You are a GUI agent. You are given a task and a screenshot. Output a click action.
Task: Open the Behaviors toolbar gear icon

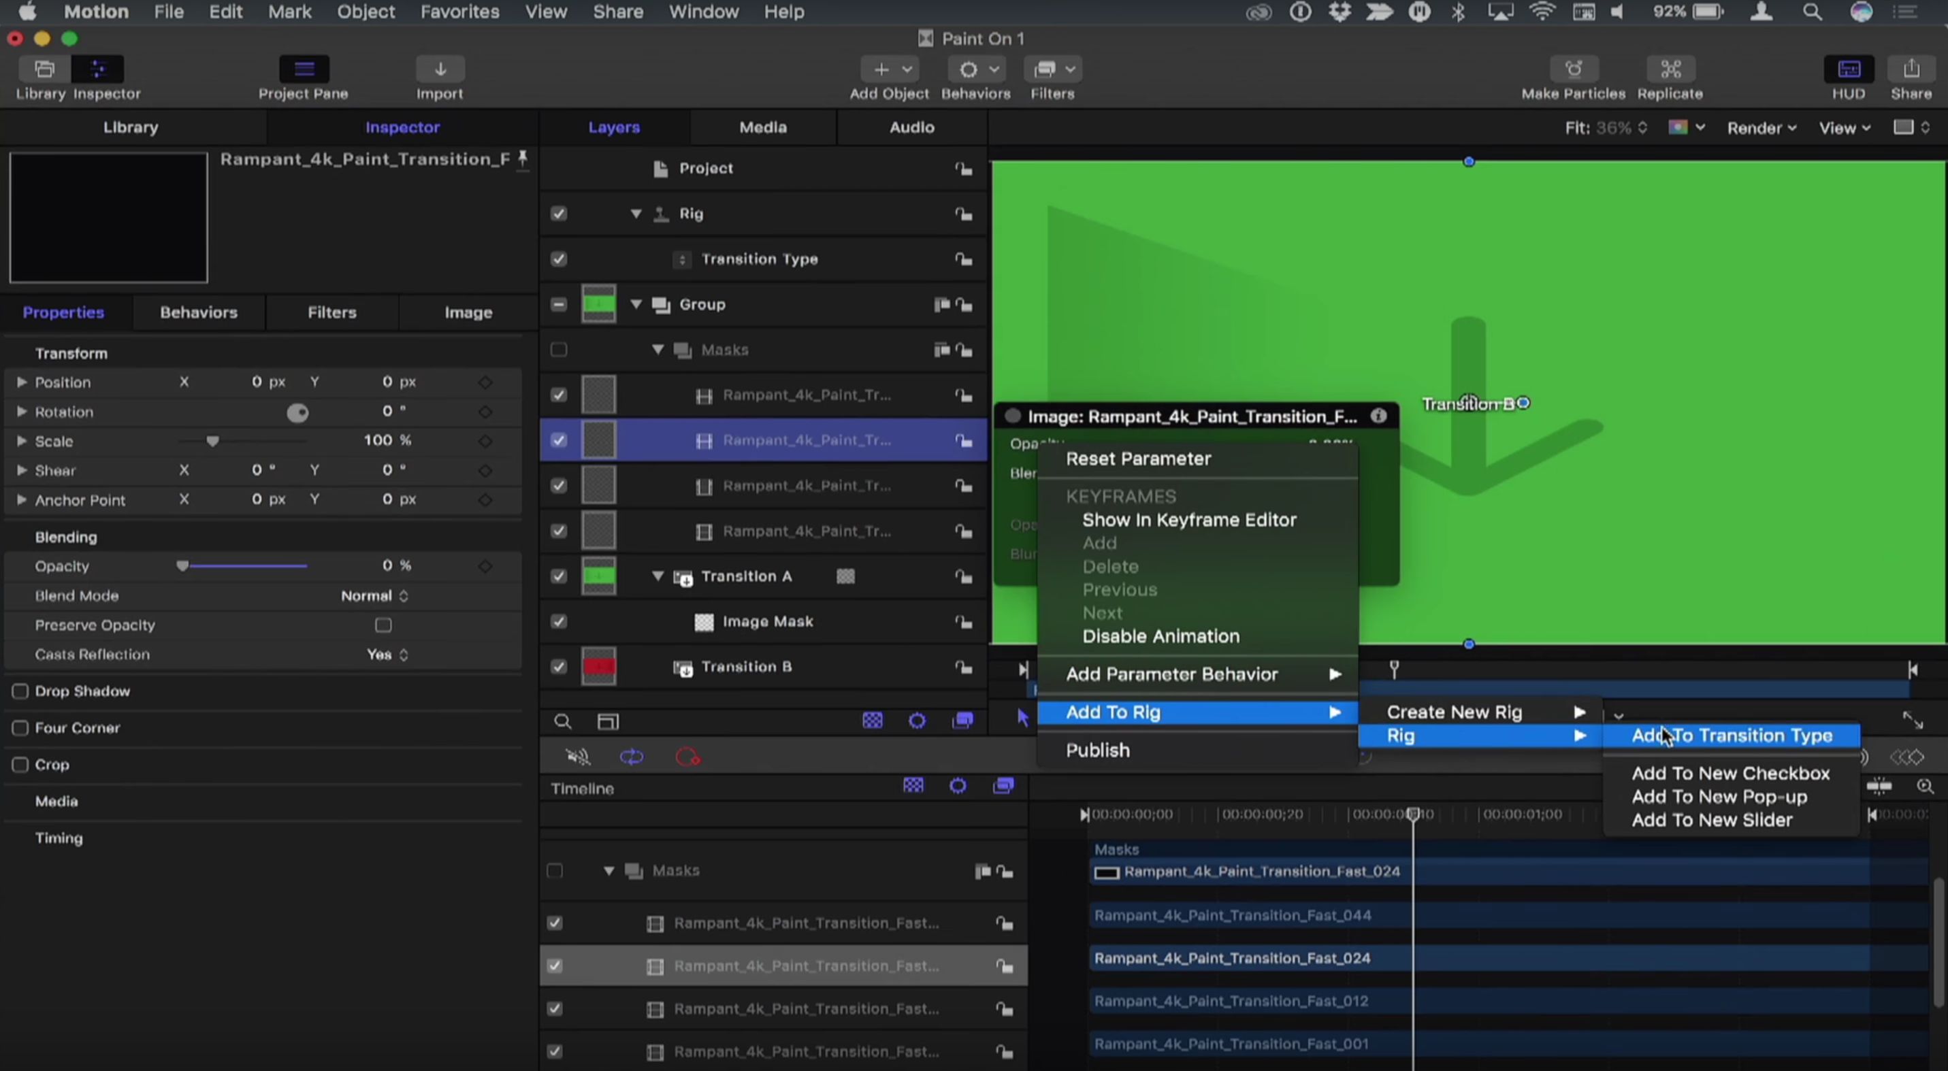[976, 69]
